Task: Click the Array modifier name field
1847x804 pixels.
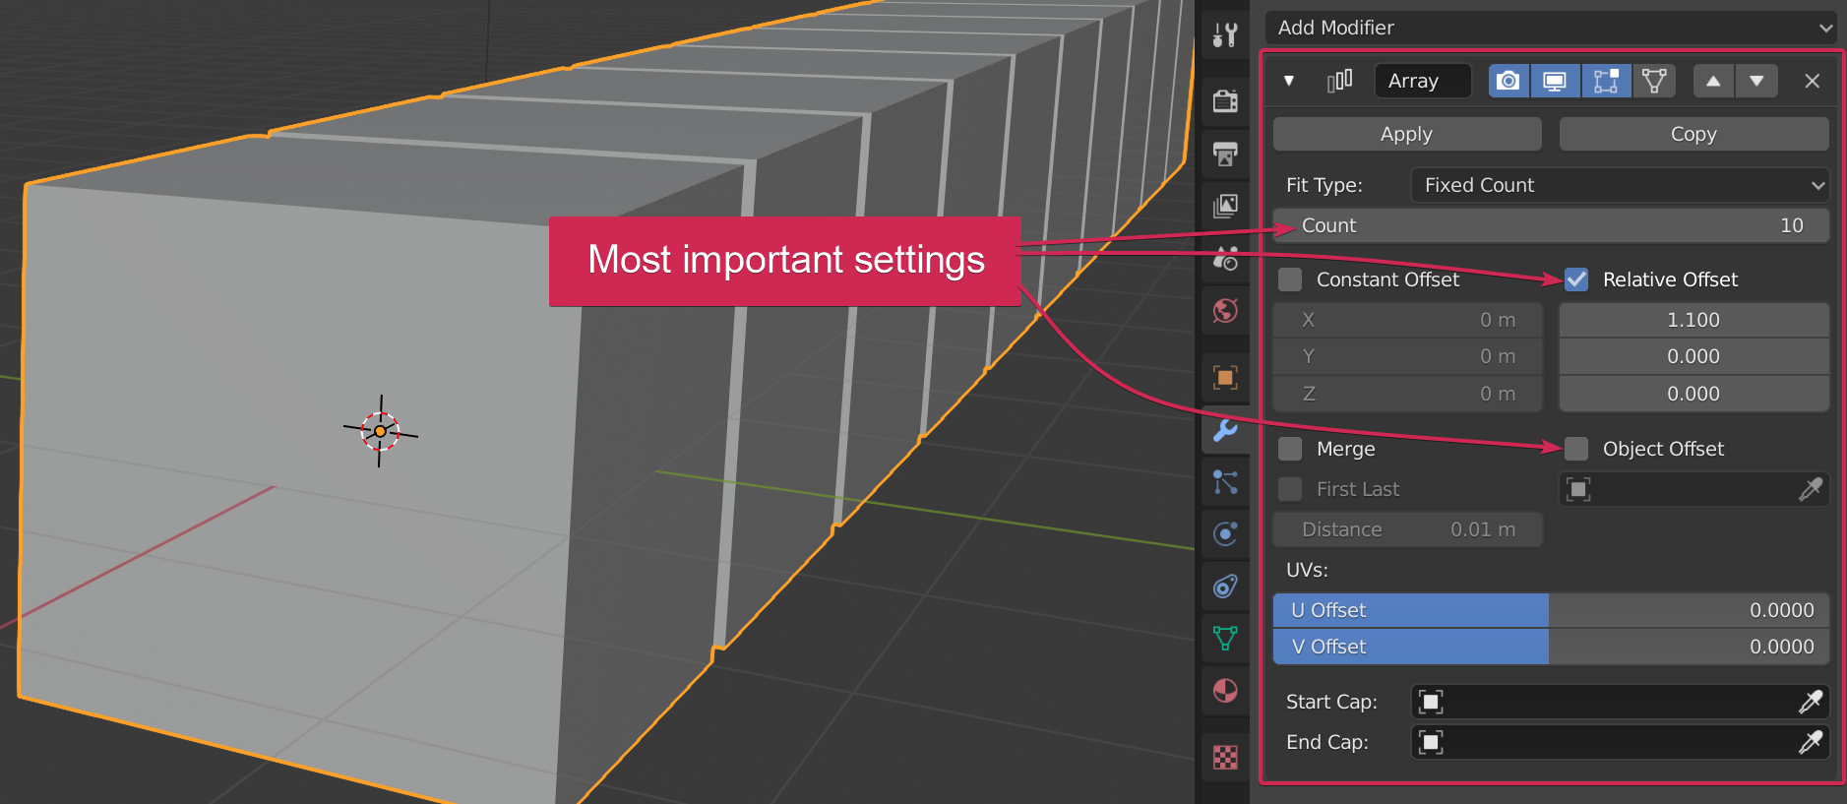Action: (1423, 81)
